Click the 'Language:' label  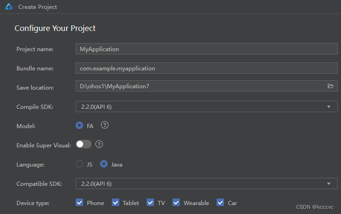point(31,165)
